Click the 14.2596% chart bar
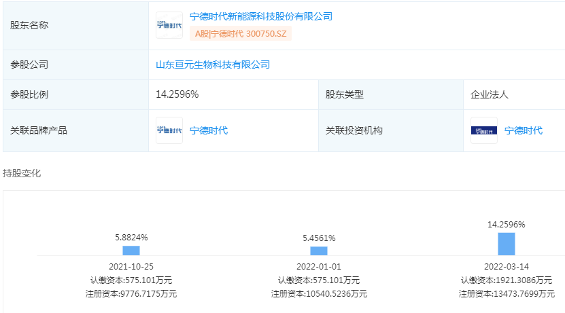Image resolution: width=565 pixels, height=313 pixels. point(507,244)
